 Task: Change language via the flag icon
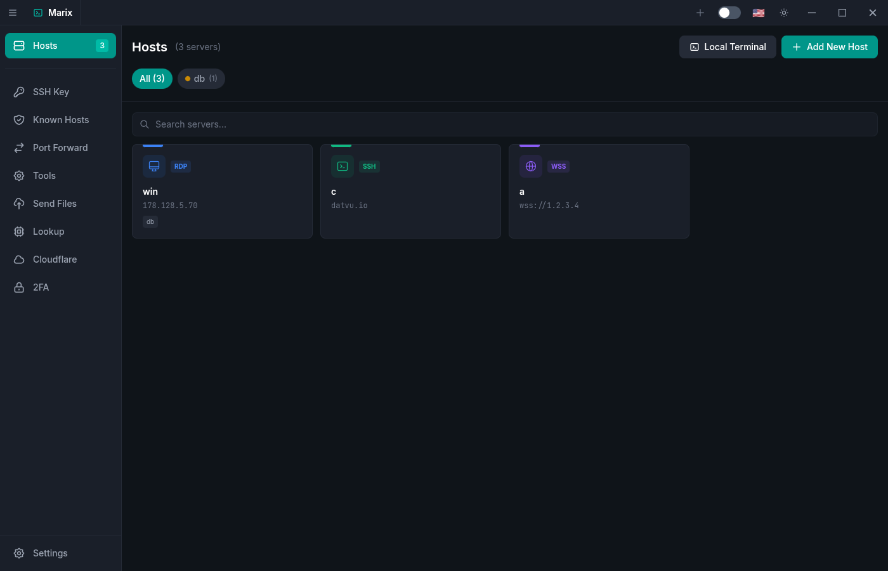pos(758,12)
